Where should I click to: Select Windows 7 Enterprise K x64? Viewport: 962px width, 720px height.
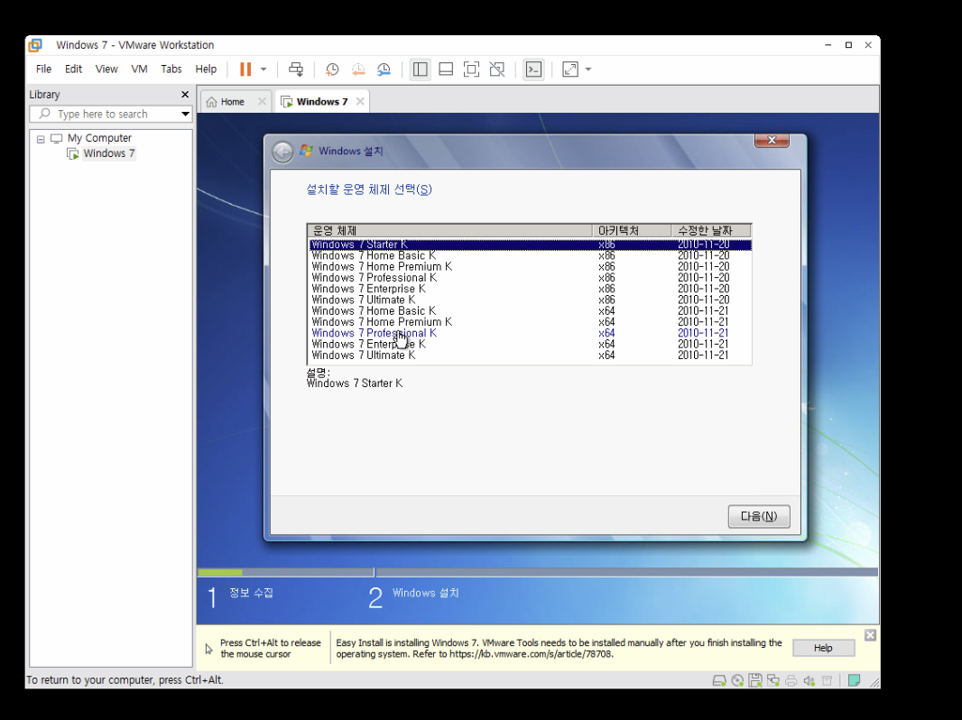[x=530, y=344]
